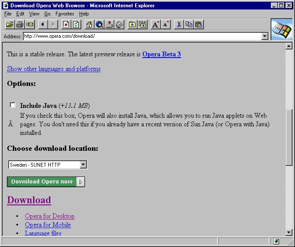Click into the Address URL field
Image resolution: width=295 pixels, height=247 pixels.
142,36
